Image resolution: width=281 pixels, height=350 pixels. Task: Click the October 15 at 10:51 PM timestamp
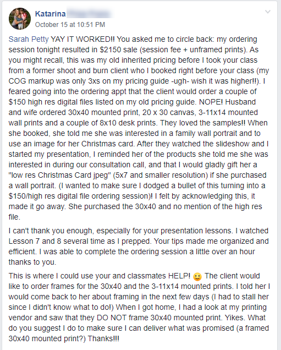[x=70, y=25]
